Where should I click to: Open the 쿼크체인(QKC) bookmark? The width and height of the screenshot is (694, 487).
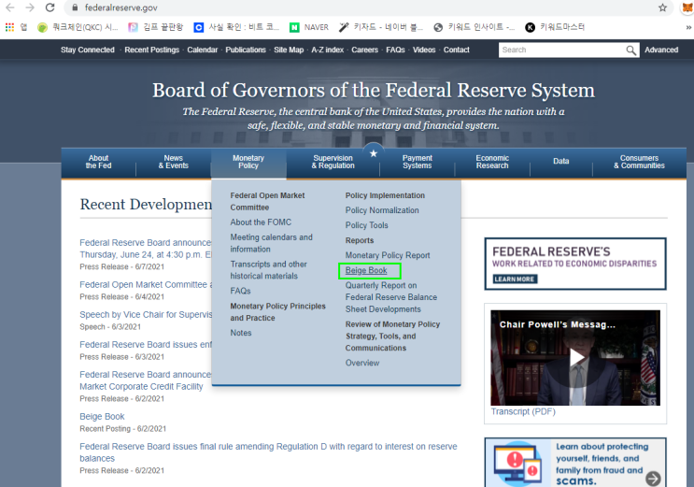pos(78,27)
